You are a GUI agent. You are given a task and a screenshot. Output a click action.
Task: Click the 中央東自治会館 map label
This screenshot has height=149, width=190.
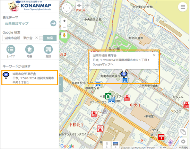click(142, 7)
